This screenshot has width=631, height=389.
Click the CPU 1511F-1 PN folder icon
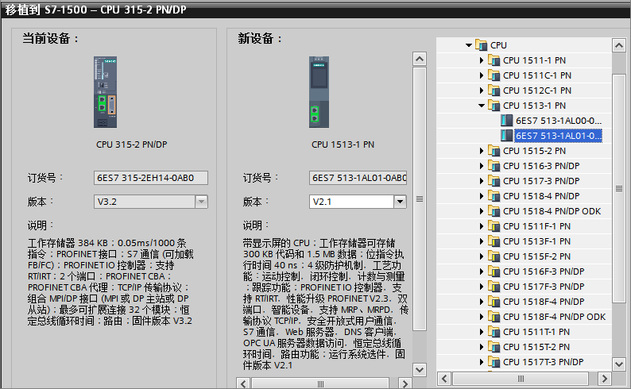(494, 226)
